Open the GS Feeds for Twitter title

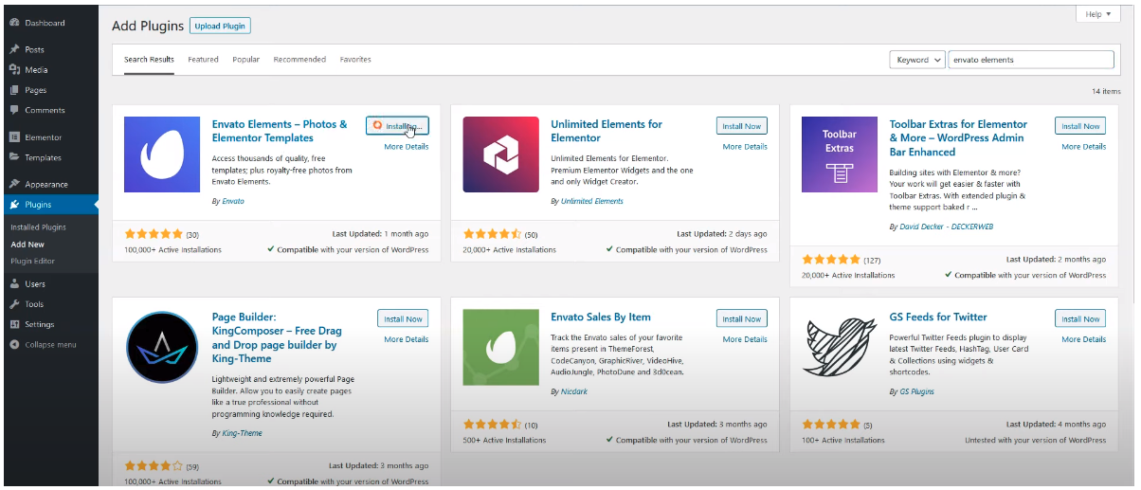point(938,318)
